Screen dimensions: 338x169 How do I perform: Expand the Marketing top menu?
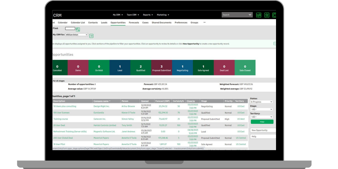[x=163, y=15]
